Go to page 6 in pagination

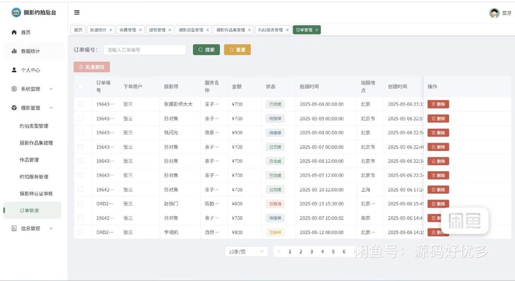[344, 252]
